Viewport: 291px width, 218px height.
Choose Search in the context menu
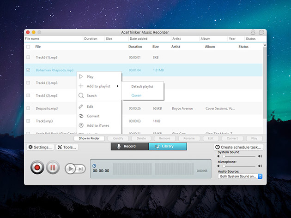(x=99, y=95)
